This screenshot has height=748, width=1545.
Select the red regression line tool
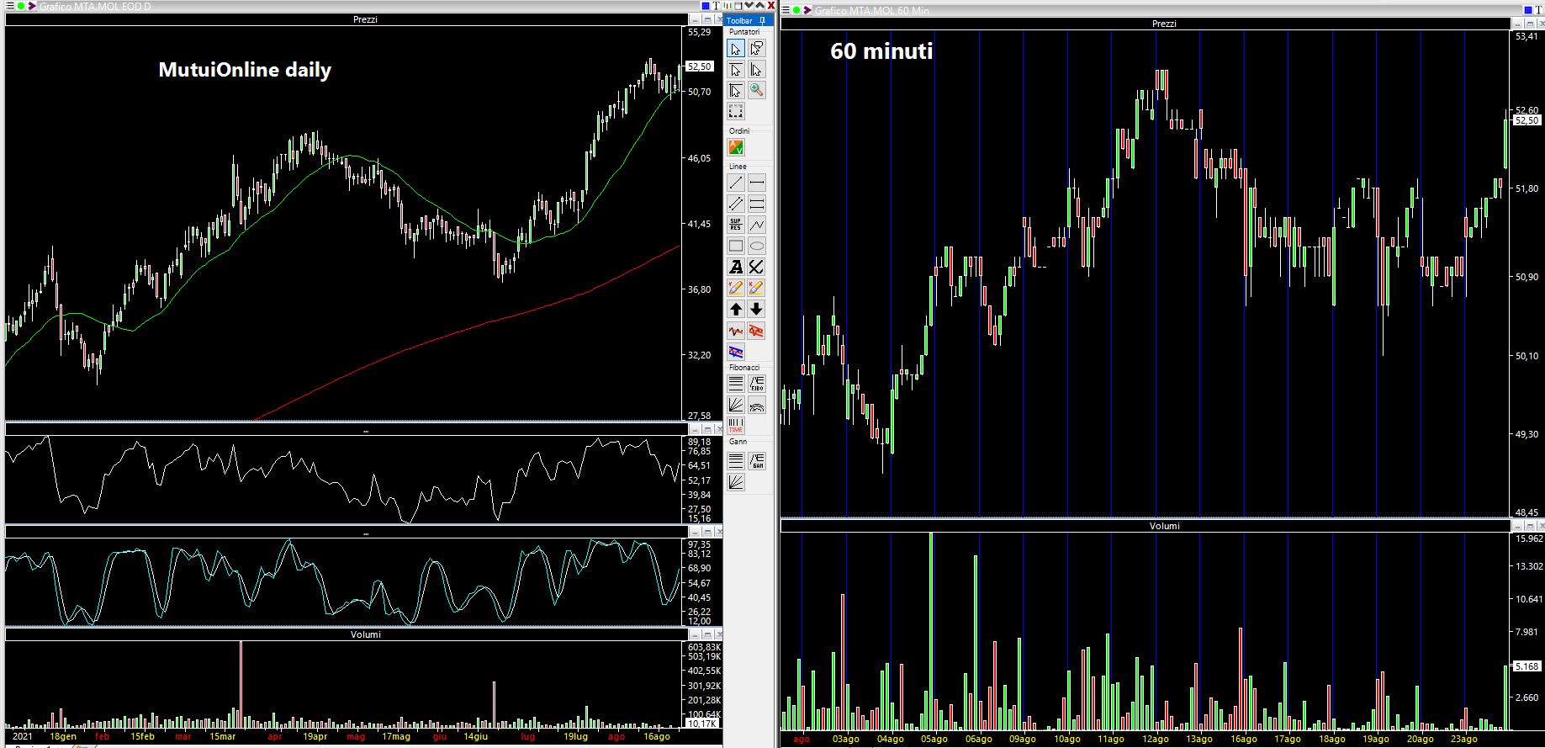[x=736, y=331]
